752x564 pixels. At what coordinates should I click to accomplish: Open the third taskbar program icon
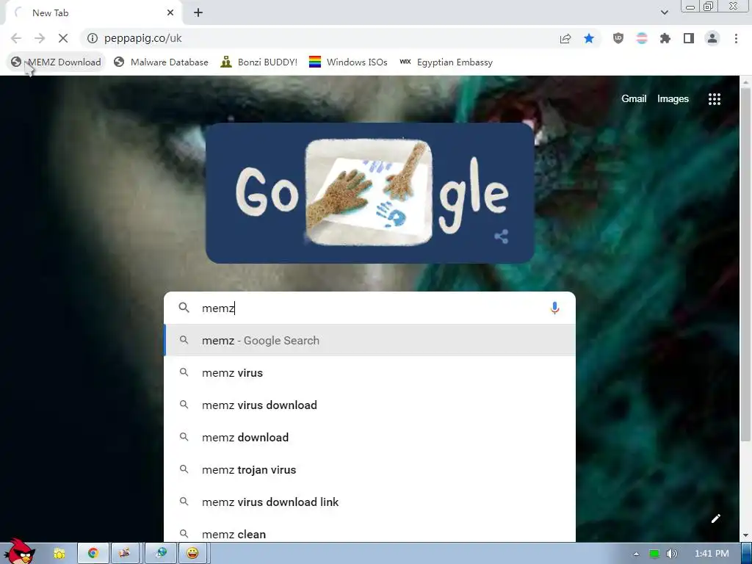click(x=125, y=554)
